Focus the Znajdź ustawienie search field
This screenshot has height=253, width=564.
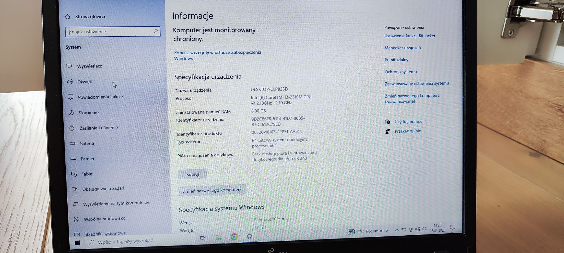pyautogui.click(x=113, y=31)
